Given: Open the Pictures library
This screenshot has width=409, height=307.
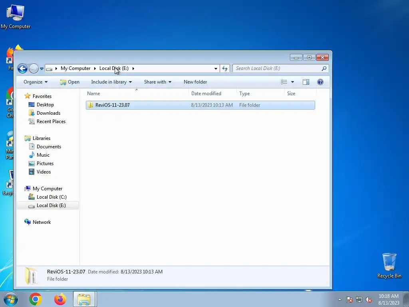Looking at the screenshot, I should [45, 163].
